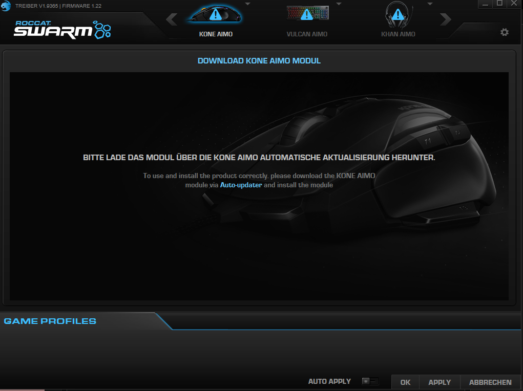Select the Khan Aimo headset device icon
Screen dimensions: 523x391
coord(398,15)
